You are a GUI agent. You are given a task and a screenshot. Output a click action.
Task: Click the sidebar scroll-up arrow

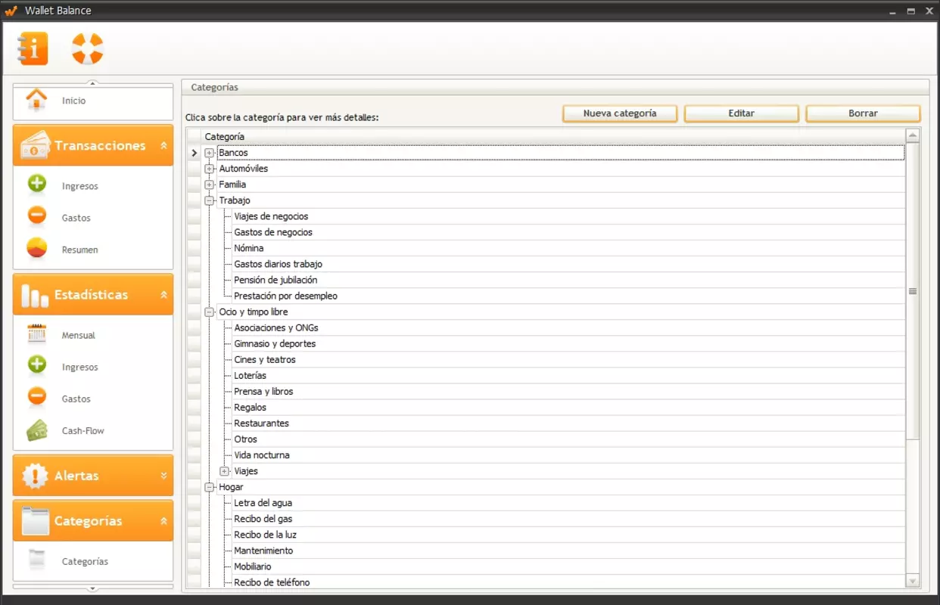93,82
